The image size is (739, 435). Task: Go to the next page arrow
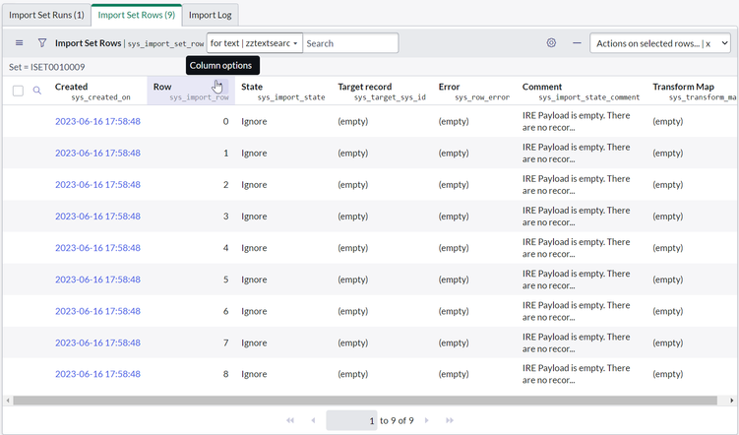click(x=426, y=420)
